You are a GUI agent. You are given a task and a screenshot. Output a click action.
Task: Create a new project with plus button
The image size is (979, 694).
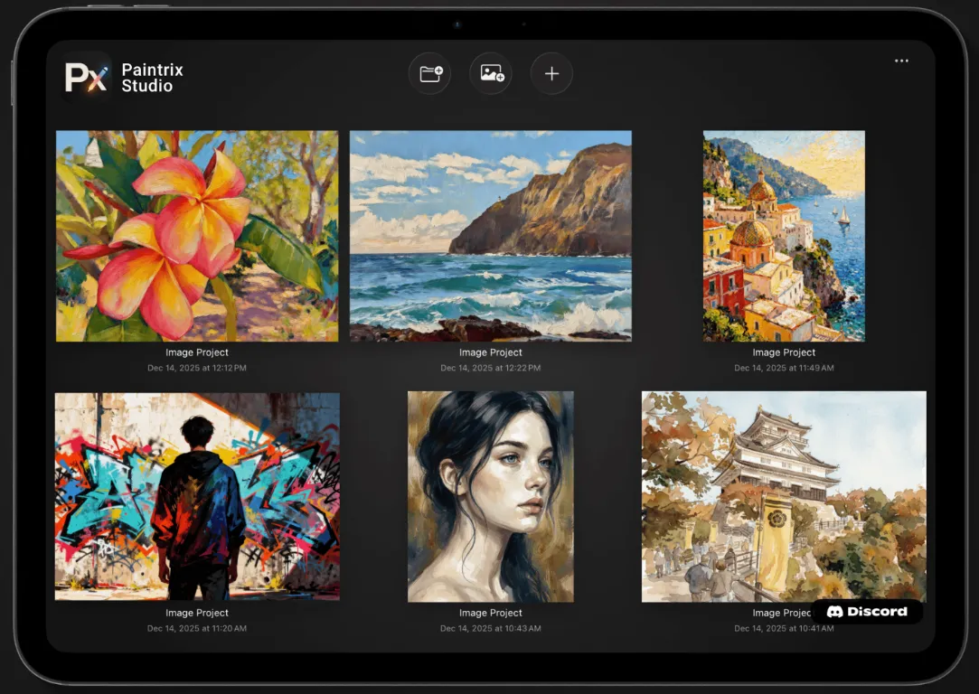click(551, 73)
